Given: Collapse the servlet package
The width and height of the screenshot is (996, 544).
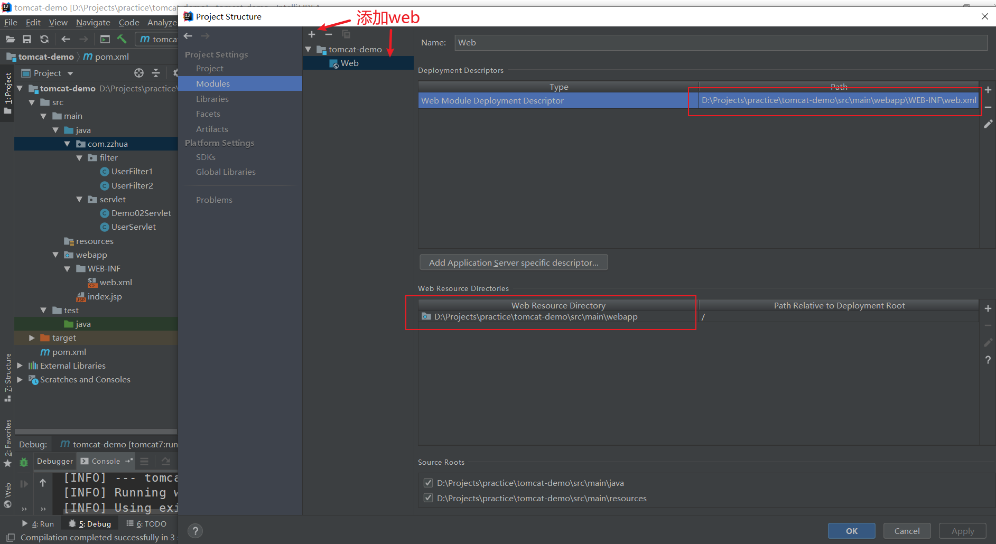Looking at the screenshot, I should 79,199.
